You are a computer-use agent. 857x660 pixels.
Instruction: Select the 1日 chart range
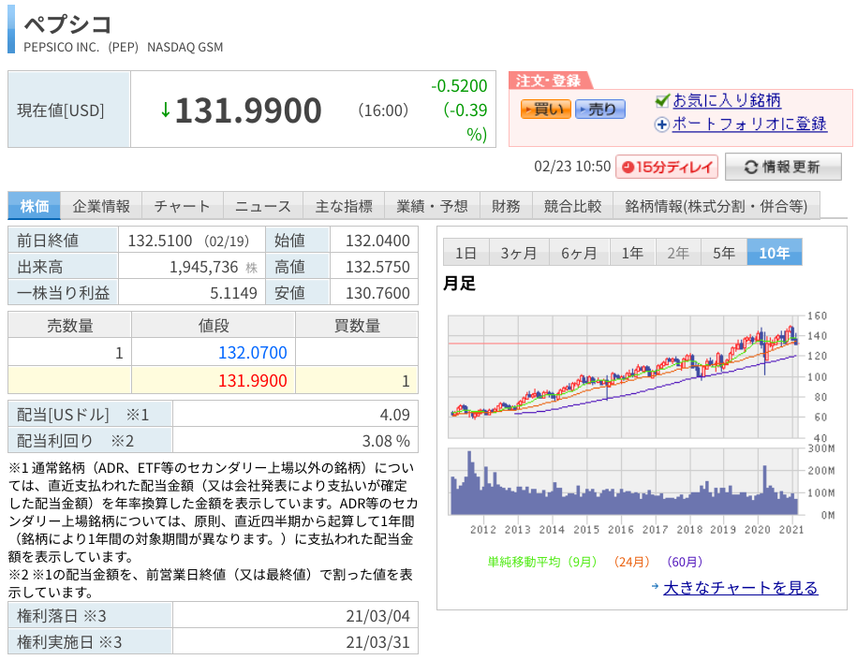coord(466,253)
